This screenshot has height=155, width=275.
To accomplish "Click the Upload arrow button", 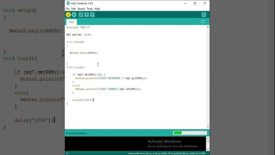I will (x=74, y=15).
